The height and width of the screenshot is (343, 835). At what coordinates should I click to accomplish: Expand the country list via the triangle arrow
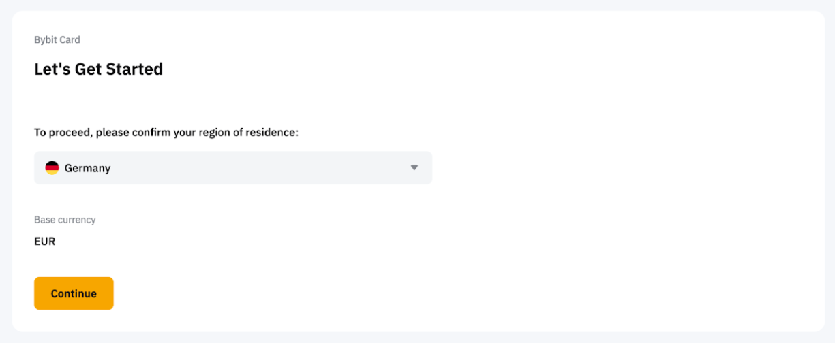click(414, 168)
